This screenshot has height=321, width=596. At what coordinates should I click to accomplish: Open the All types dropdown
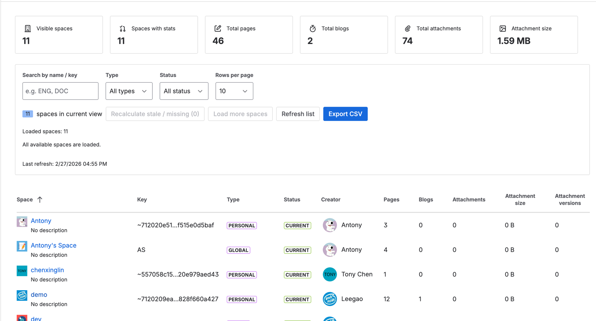tap(129, 91)
